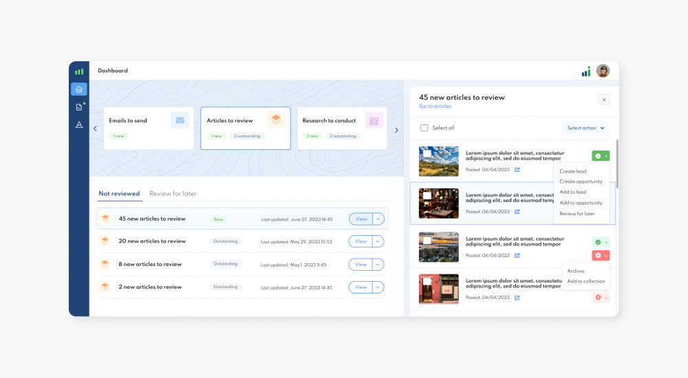Select Add to opportunity menu option
Viewport: 688px width, 378px height.
pyautogui.click(x=581, y=203)
